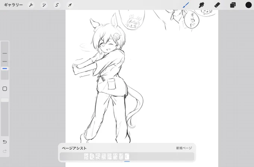Activate the Selection S-ribbon tool
This screenshot has width=254, height=167.
(57, 5)
